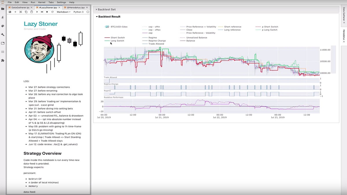The height and width of the screenshot is (195, 347).
Task: Hide the Unrealized Balance legend trace
Action: [x=197, y=38]
